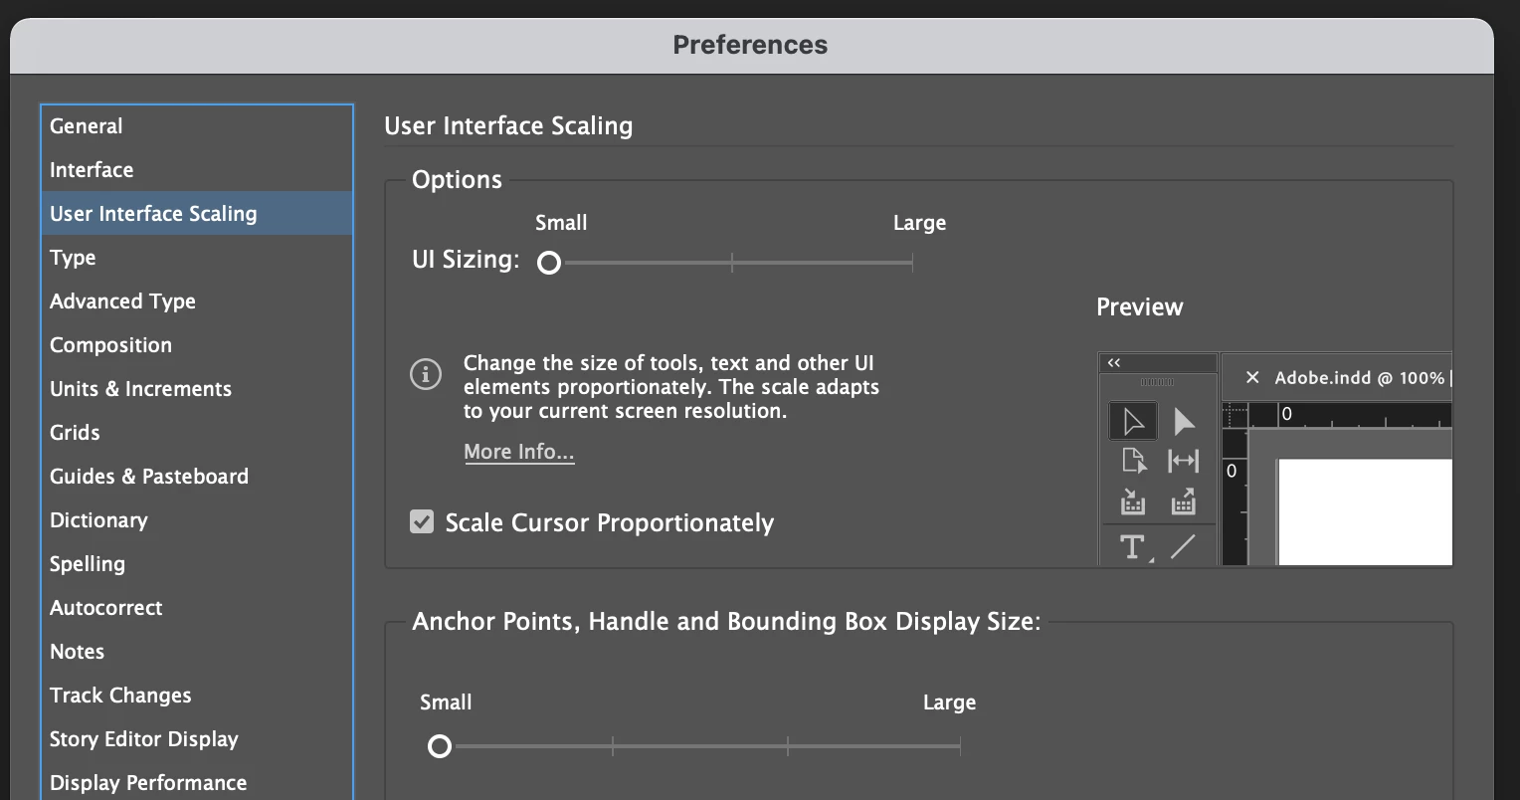The width and height of the screenshot is (1520, 800).
Task: Choose the Gap tool icon in preview
Action: coord(1183,461)
